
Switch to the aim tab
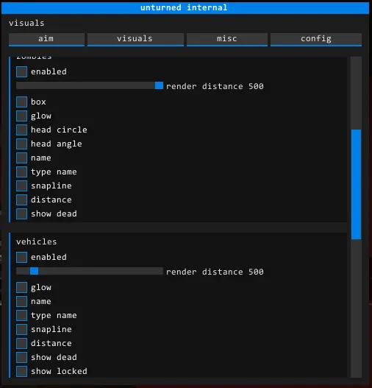(x=46, y=39)
